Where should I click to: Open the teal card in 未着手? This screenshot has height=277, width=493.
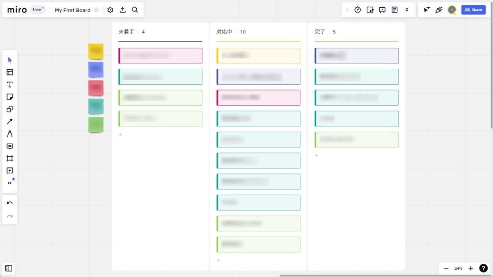pos(160,76)
